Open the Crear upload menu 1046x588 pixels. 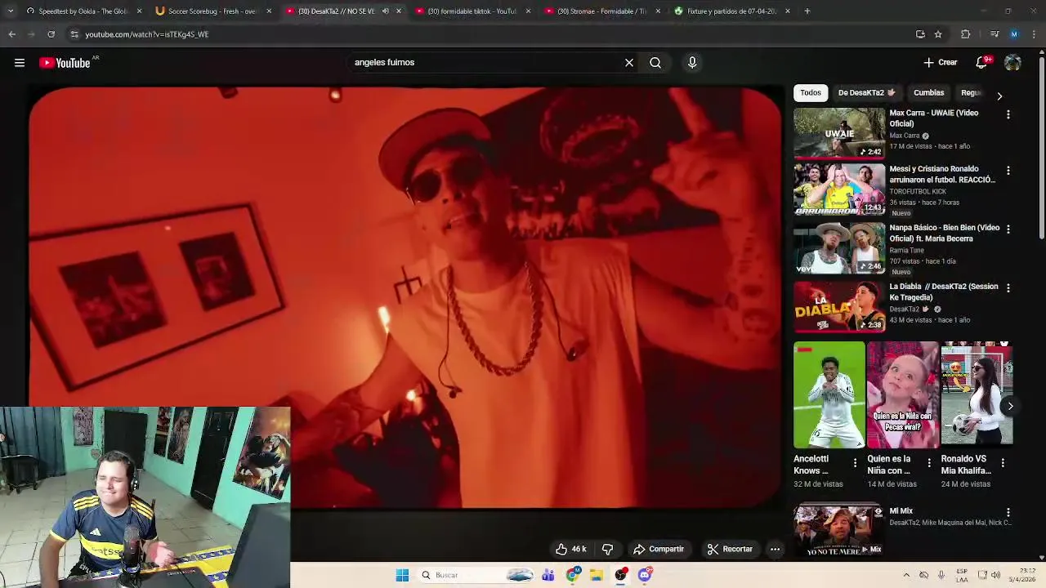pos(941,63)
